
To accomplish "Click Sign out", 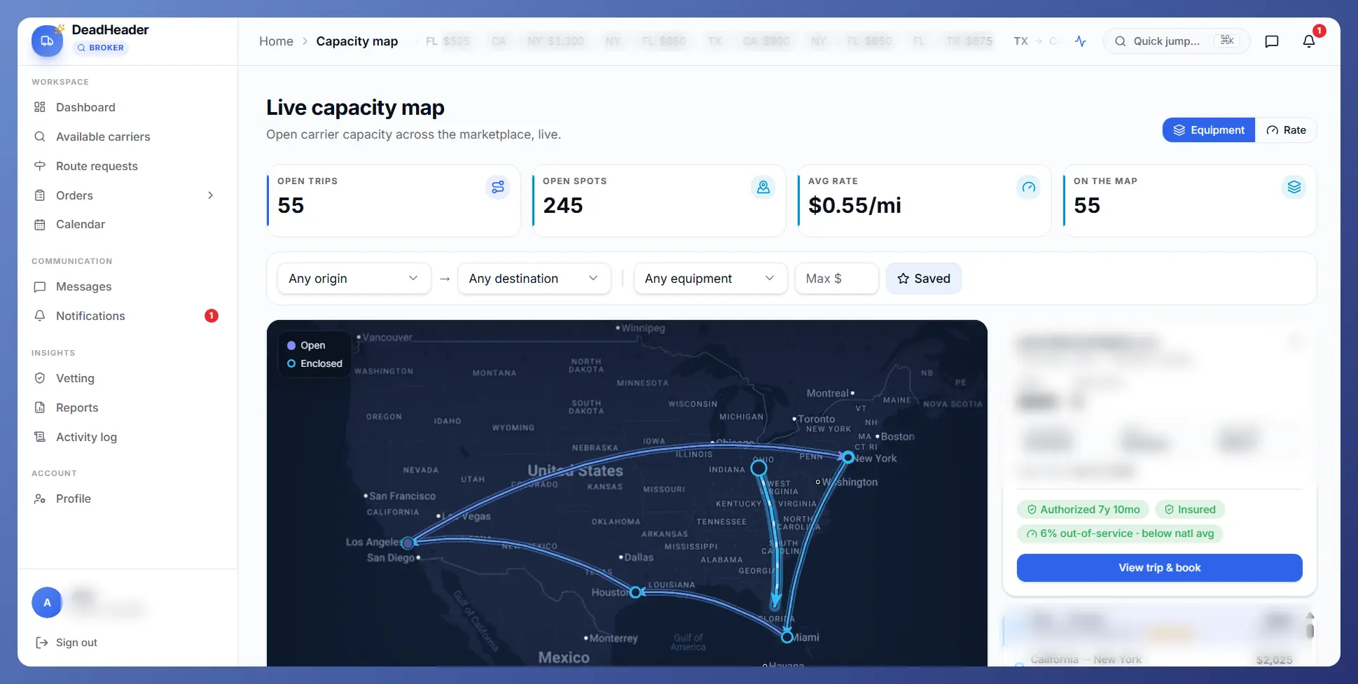I will click(x=67, y=643).
